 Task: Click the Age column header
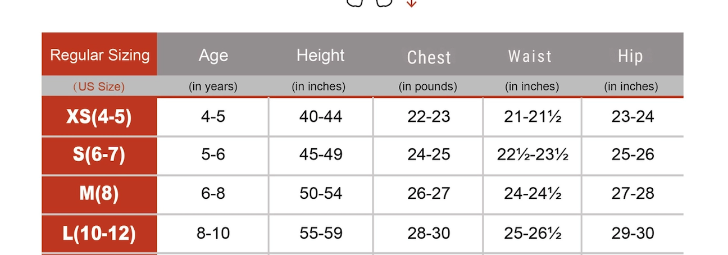click(x=213, y=55)
